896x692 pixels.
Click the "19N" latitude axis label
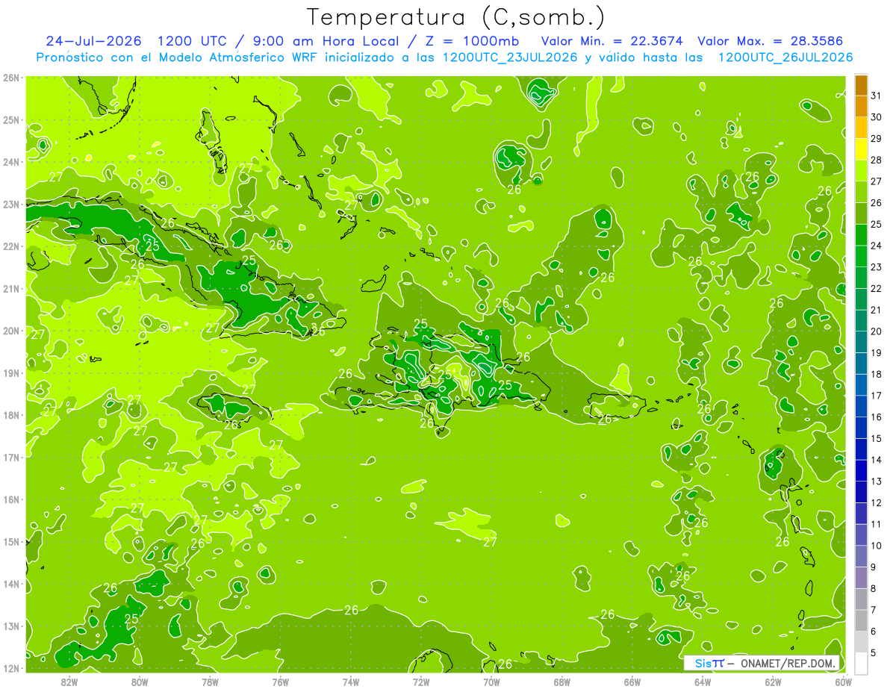pyautogui.click(x=11, y=373)
